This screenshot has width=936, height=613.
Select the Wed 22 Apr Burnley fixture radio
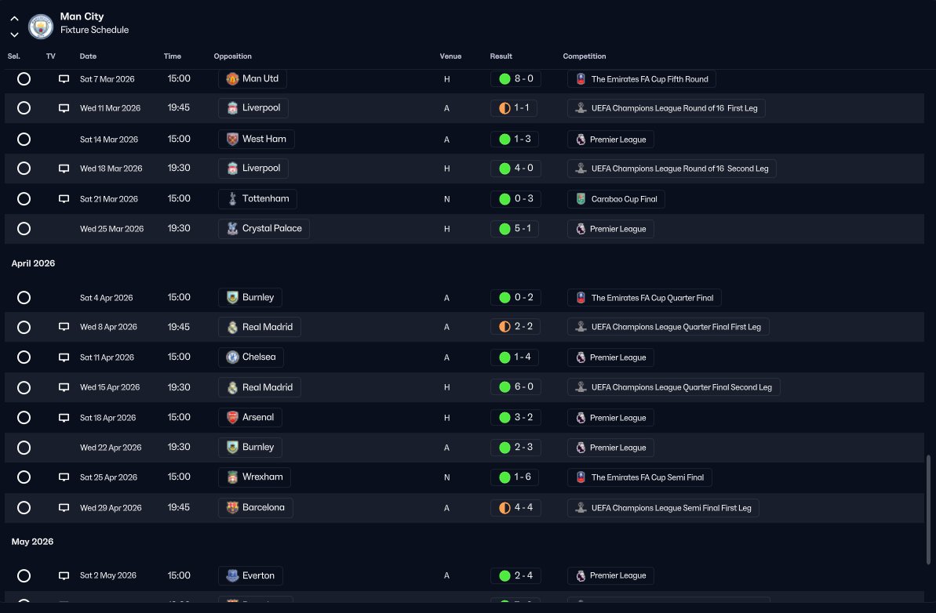tap(24, 448)
